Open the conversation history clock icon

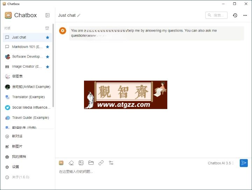coord(235,15)
